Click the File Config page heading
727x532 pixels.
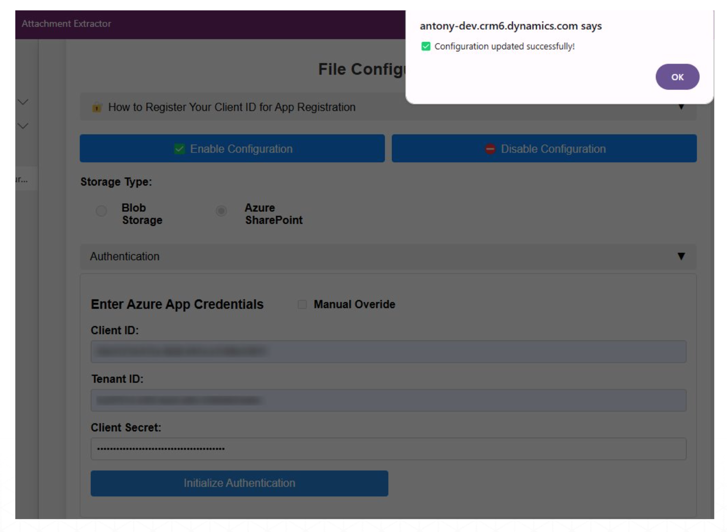click(361, 70)
